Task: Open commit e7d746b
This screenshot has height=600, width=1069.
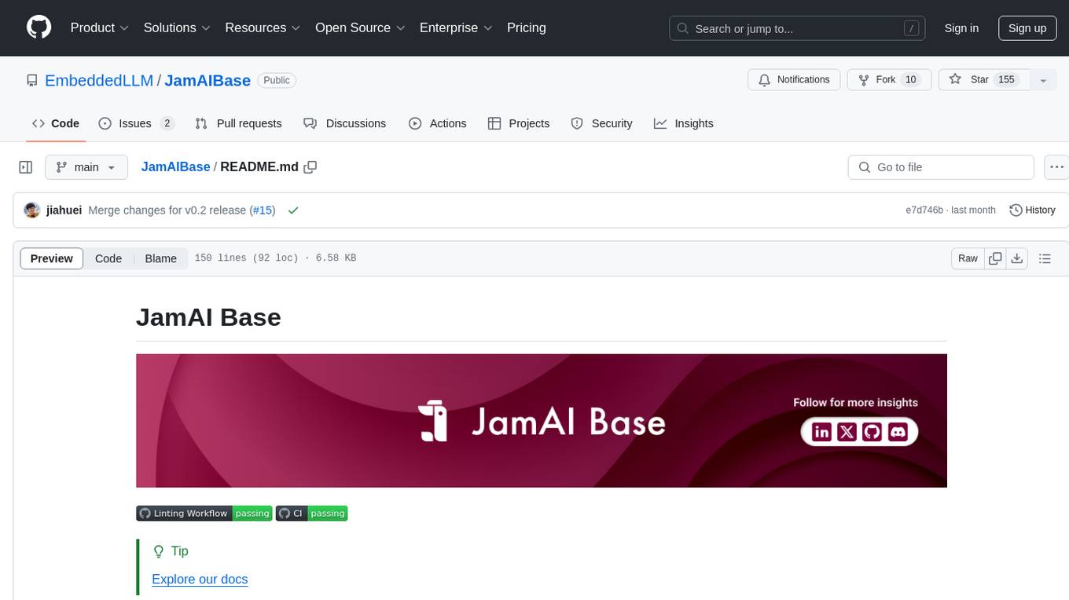Action: 924,210
